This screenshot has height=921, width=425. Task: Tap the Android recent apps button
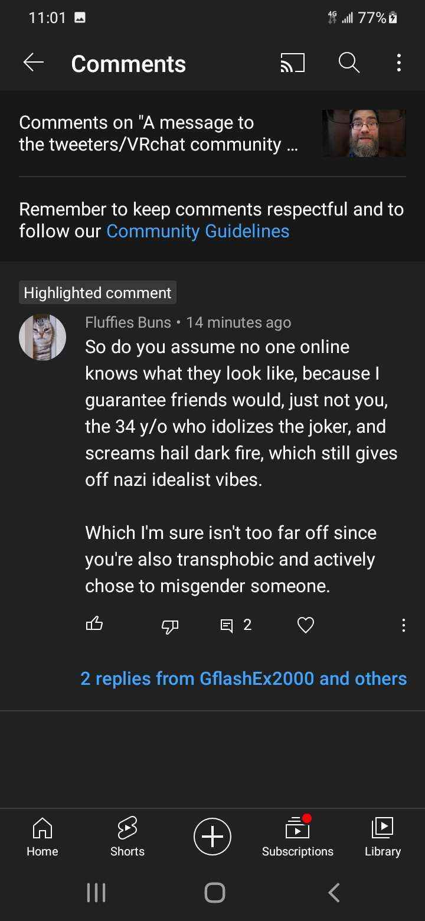pos(96,892)
